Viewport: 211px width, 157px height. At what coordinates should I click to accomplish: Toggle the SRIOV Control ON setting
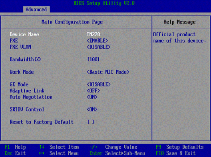click(x=92, y=110)
